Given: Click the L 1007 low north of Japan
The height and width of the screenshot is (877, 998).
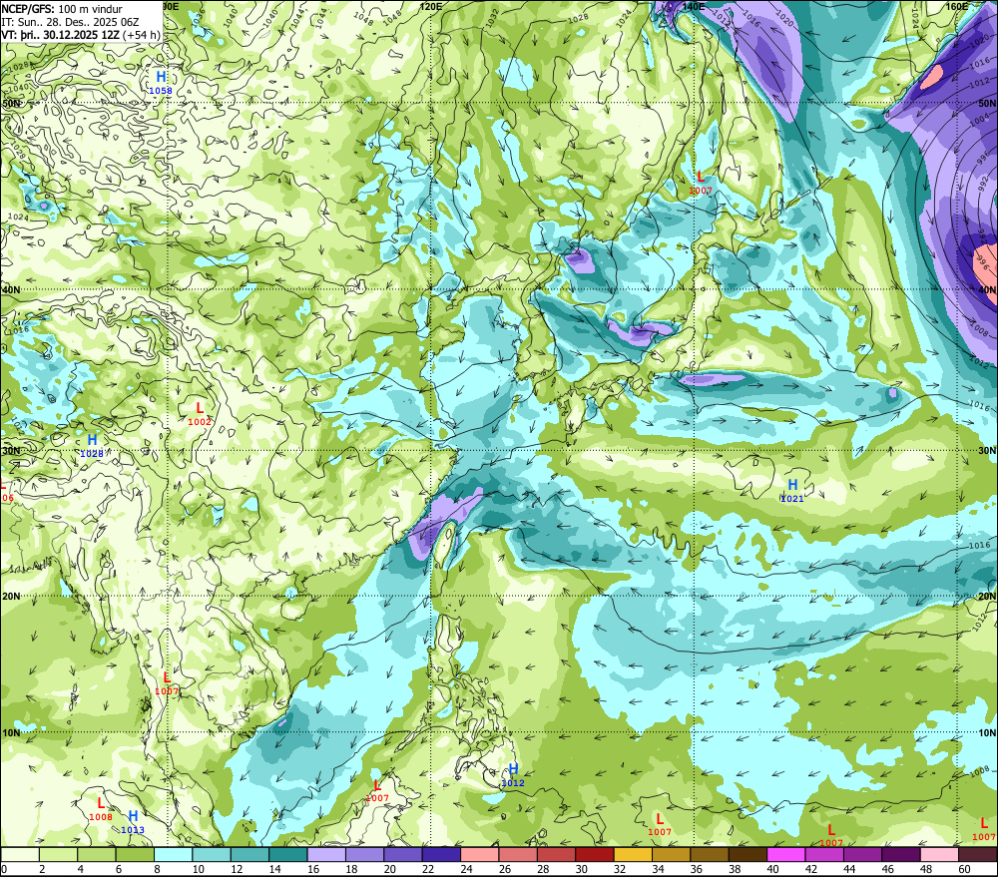Looking at the screenshot, I should point(701,183).
